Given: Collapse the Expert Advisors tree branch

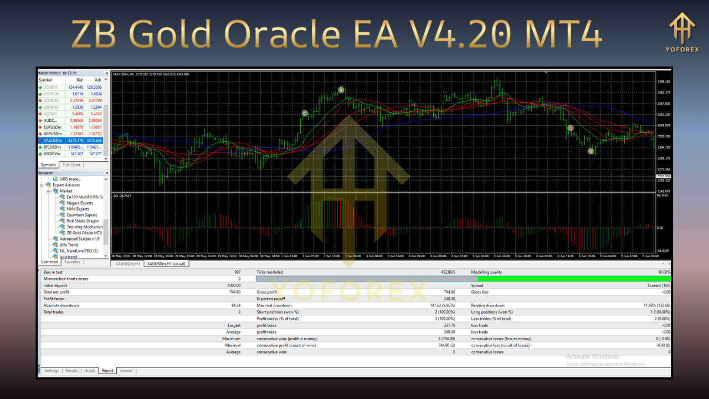Looking at the screenshot, I should tap(41, 185).
